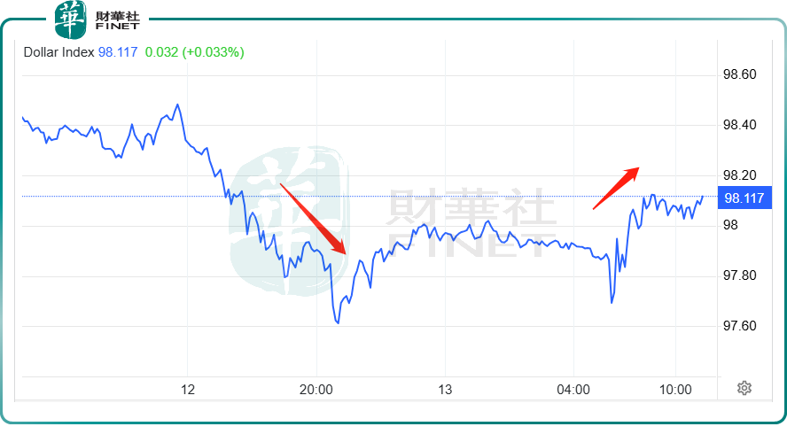The height and width of the screenshot is (442, 787).
Task: Click the Finet logo emblem
Action: coord(71,20)
